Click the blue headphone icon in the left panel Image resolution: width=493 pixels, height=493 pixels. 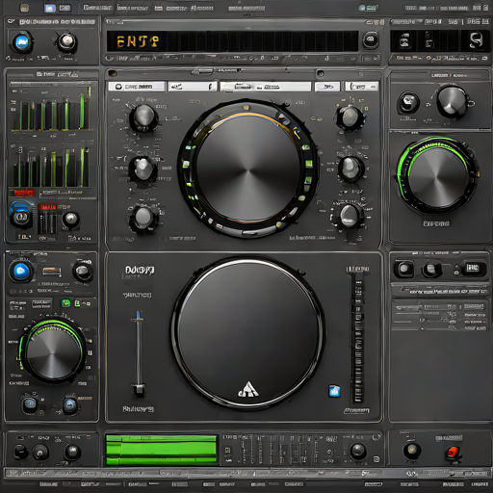coord(21,214)
